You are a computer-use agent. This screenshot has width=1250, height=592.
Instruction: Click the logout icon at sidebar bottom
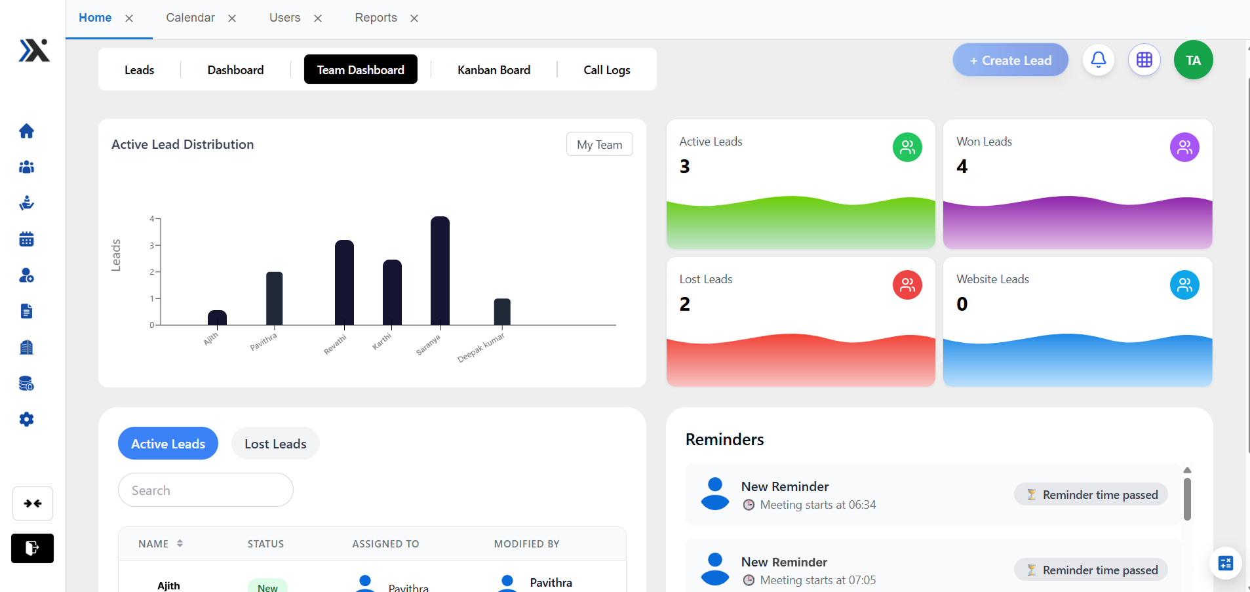pyautogui.click(x=32, y=548)
